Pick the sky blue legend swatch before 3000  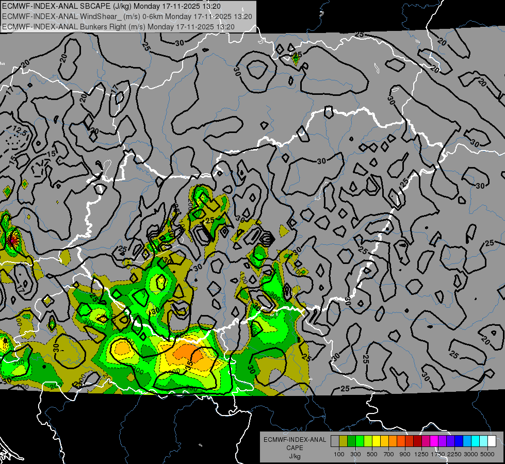click(x=467, y=441)
